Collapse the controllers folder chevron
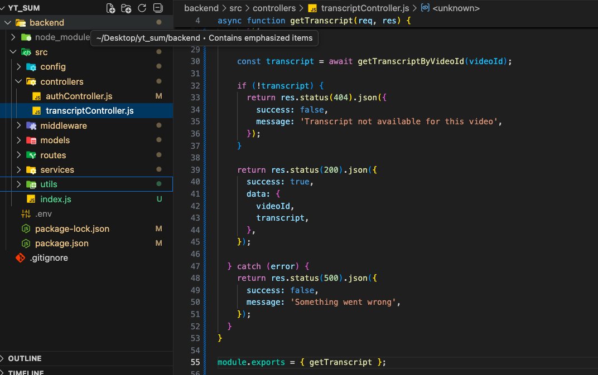Image resolution: width=598 pixels, height=375 pixels. coord(18,81)
